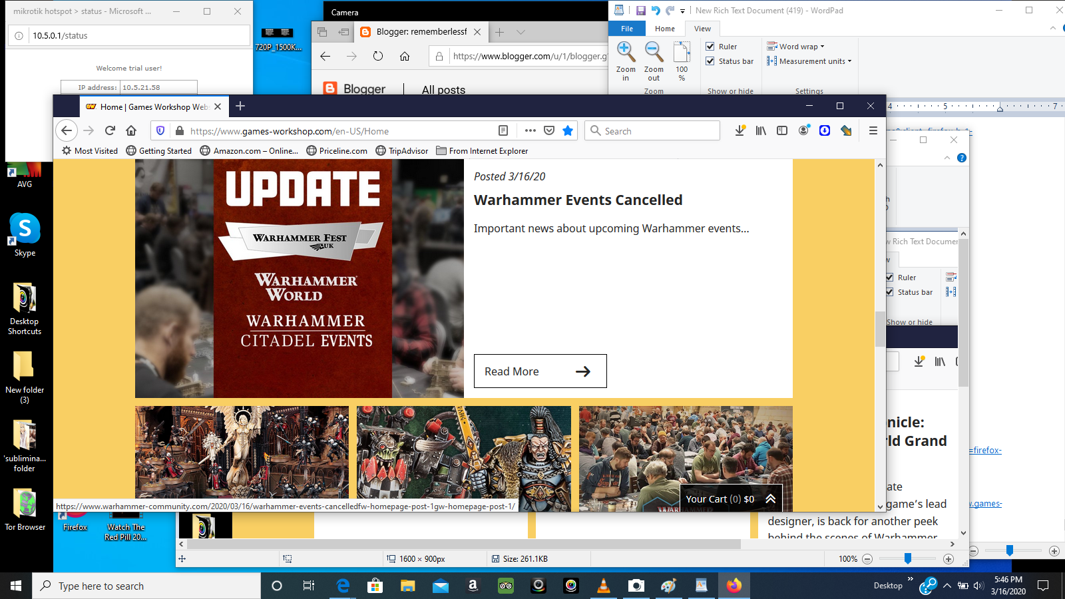
Task: Open the Windows Start menu
Action: pos(16,586)
